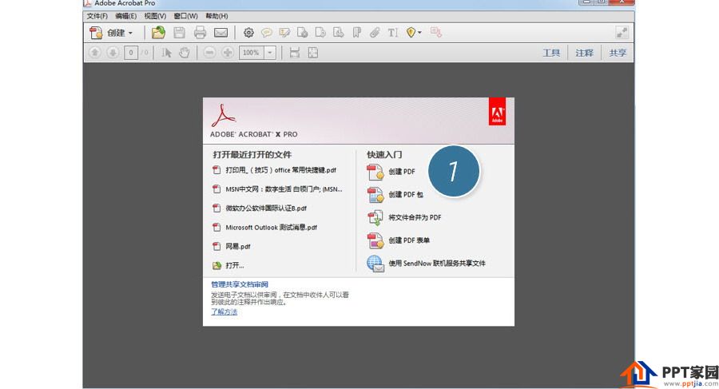
Task: Click the bookmark page icon in toolbar
Action: pos(357,33)
